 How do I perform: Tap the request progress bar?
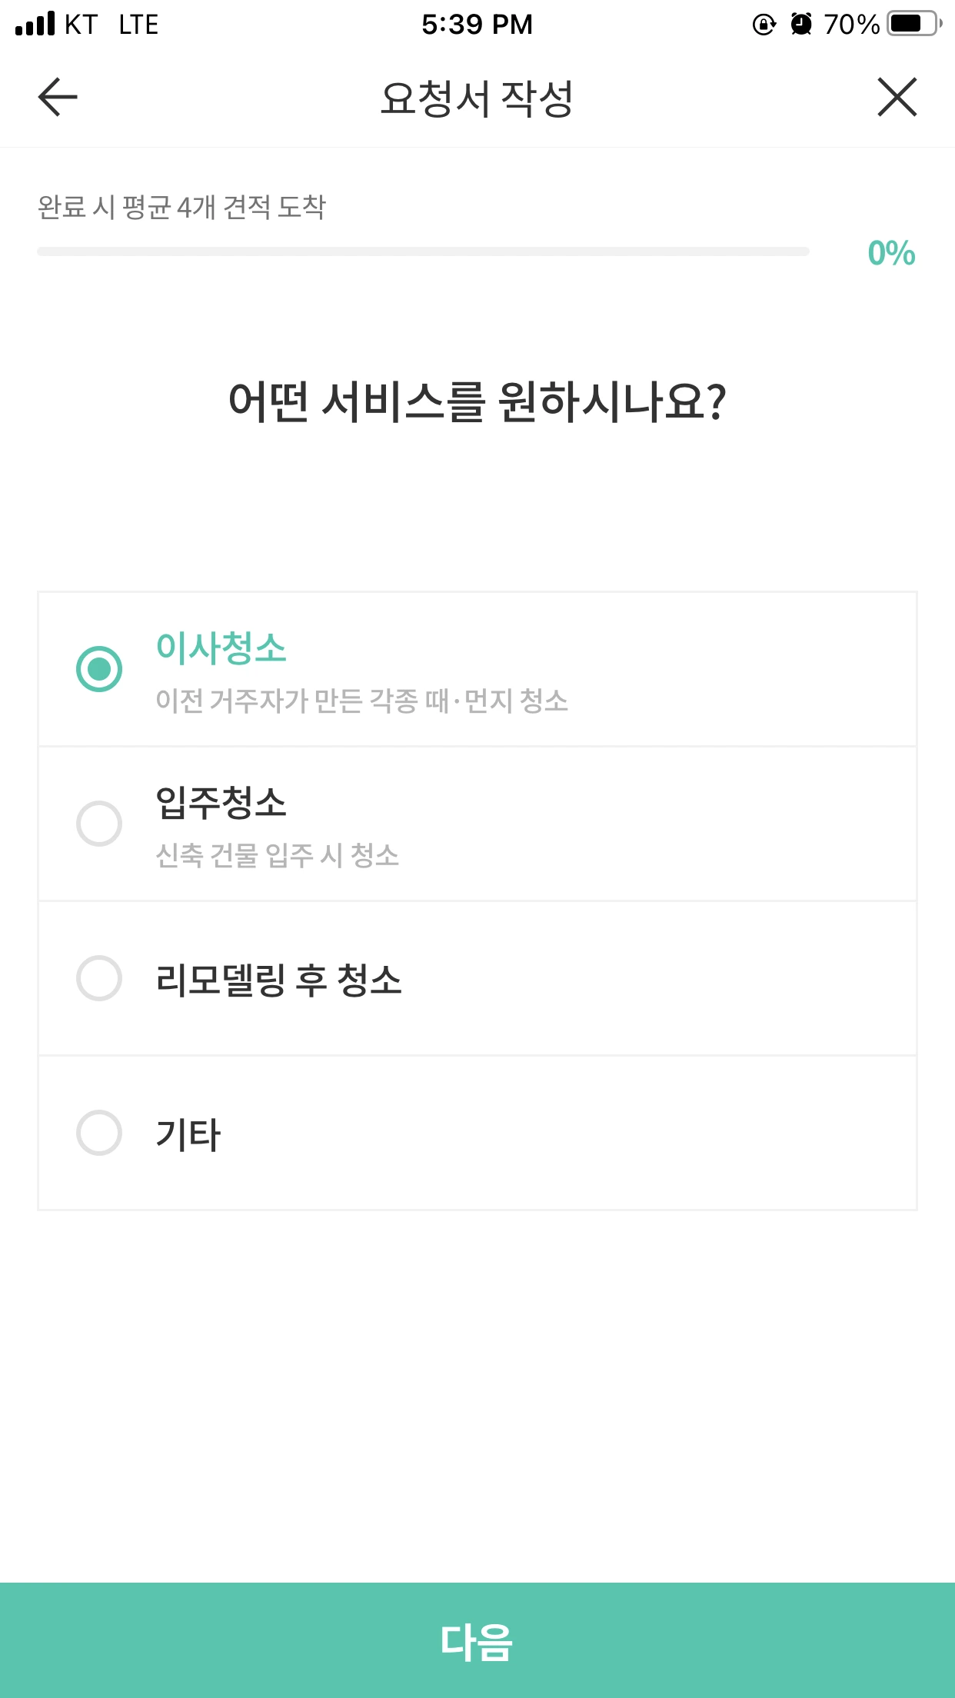[423, 251]
